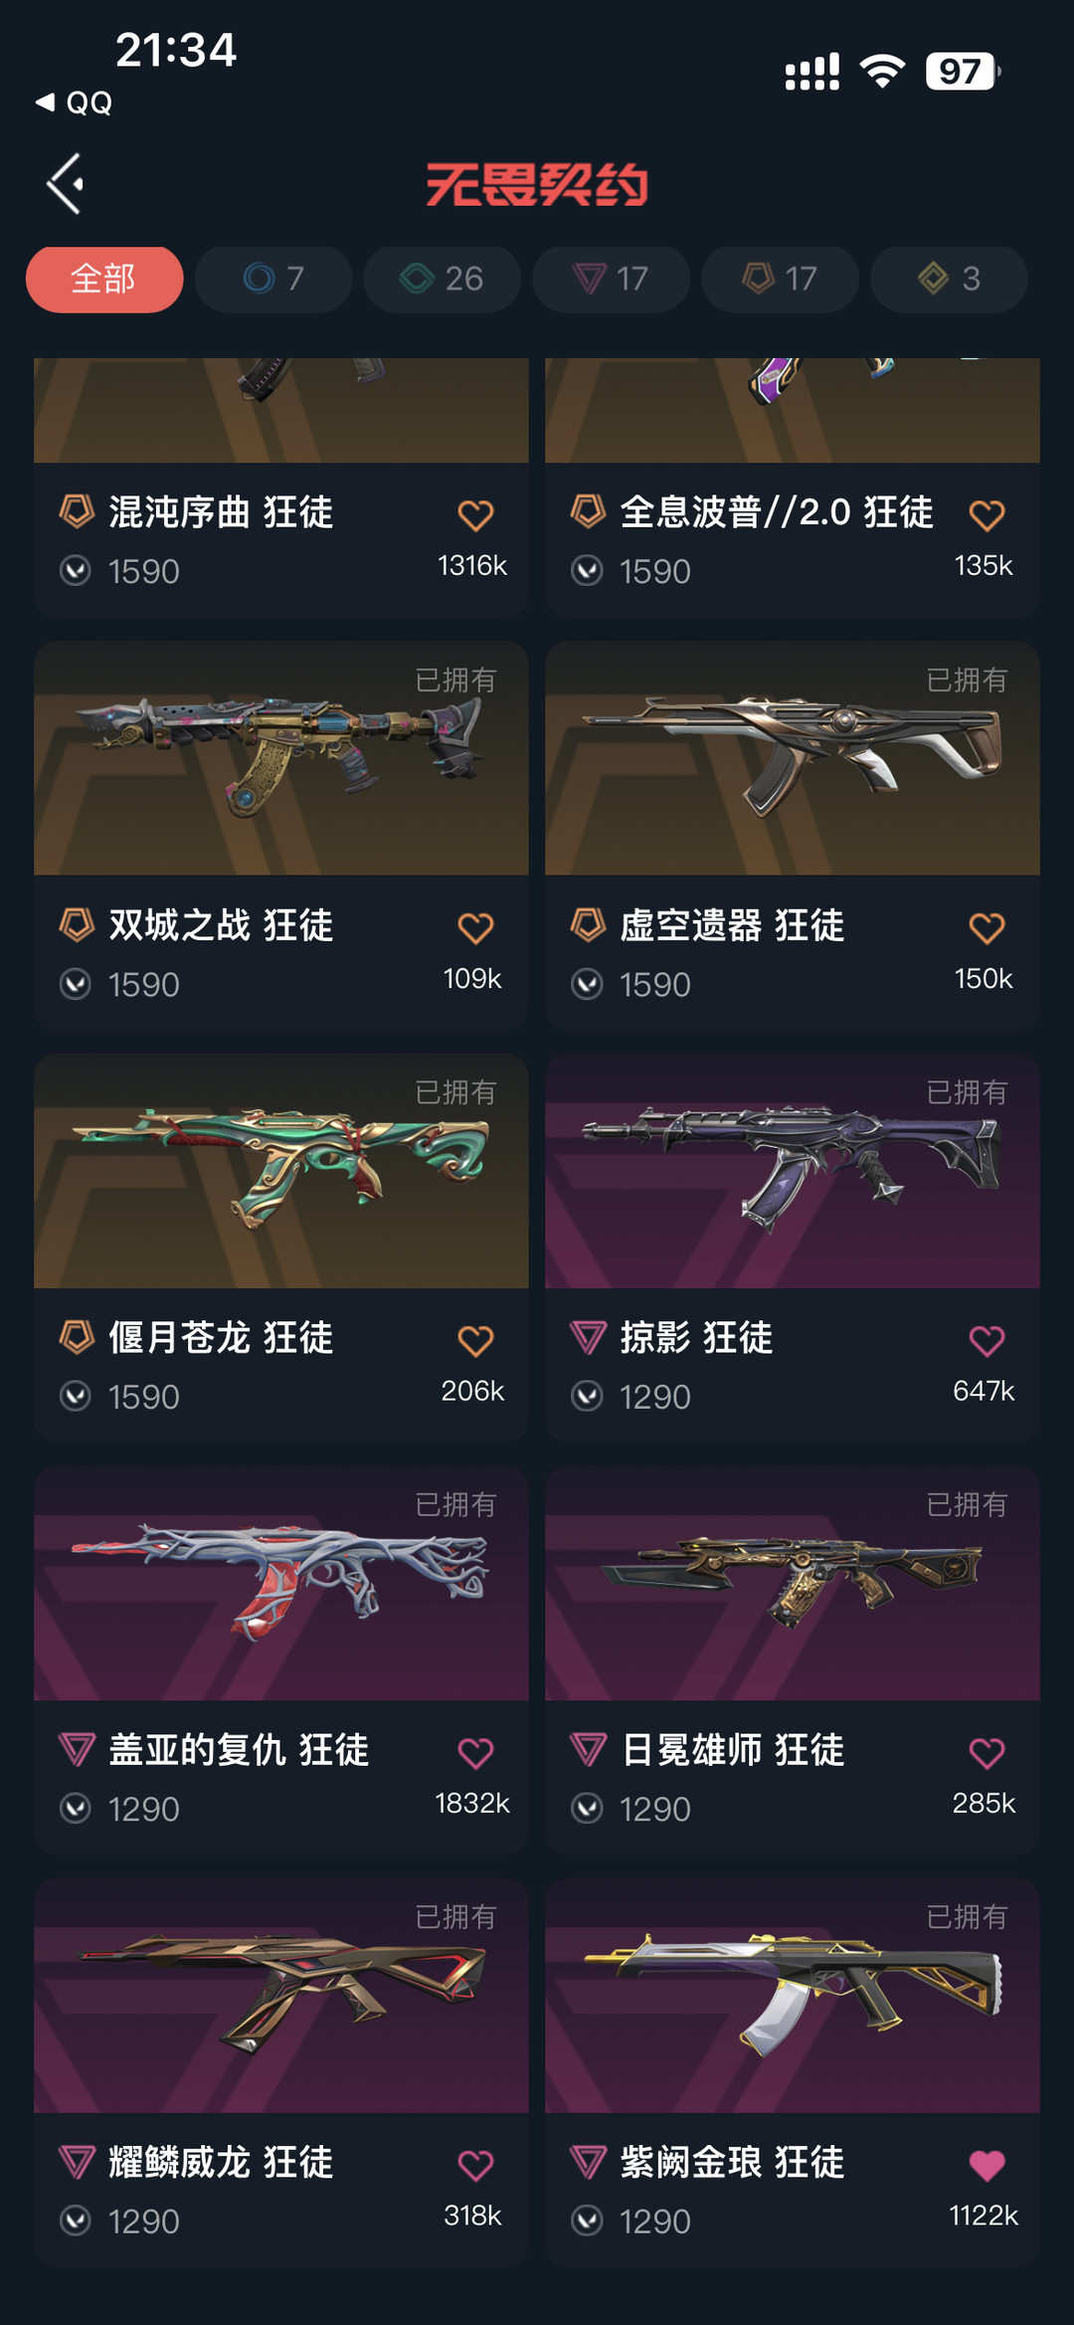The width and height of the screenshot is (1074, 2325).
Task: Favorite the 混沌序曲 狂徒 skin
Action: [x=475, y=515]
